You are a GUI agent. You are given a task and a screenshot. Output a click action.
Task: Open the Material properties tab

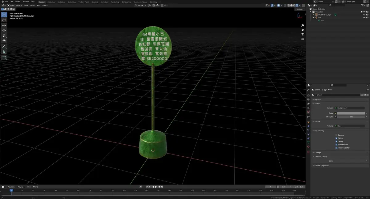(x=308, y=146)
